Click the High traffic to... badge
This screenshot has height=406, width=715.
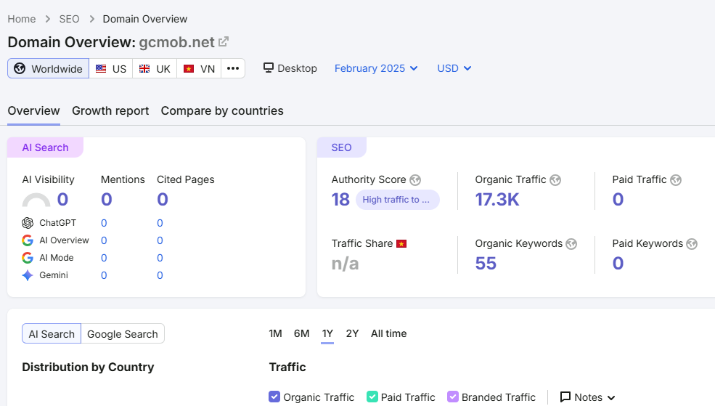pos(398,200)
